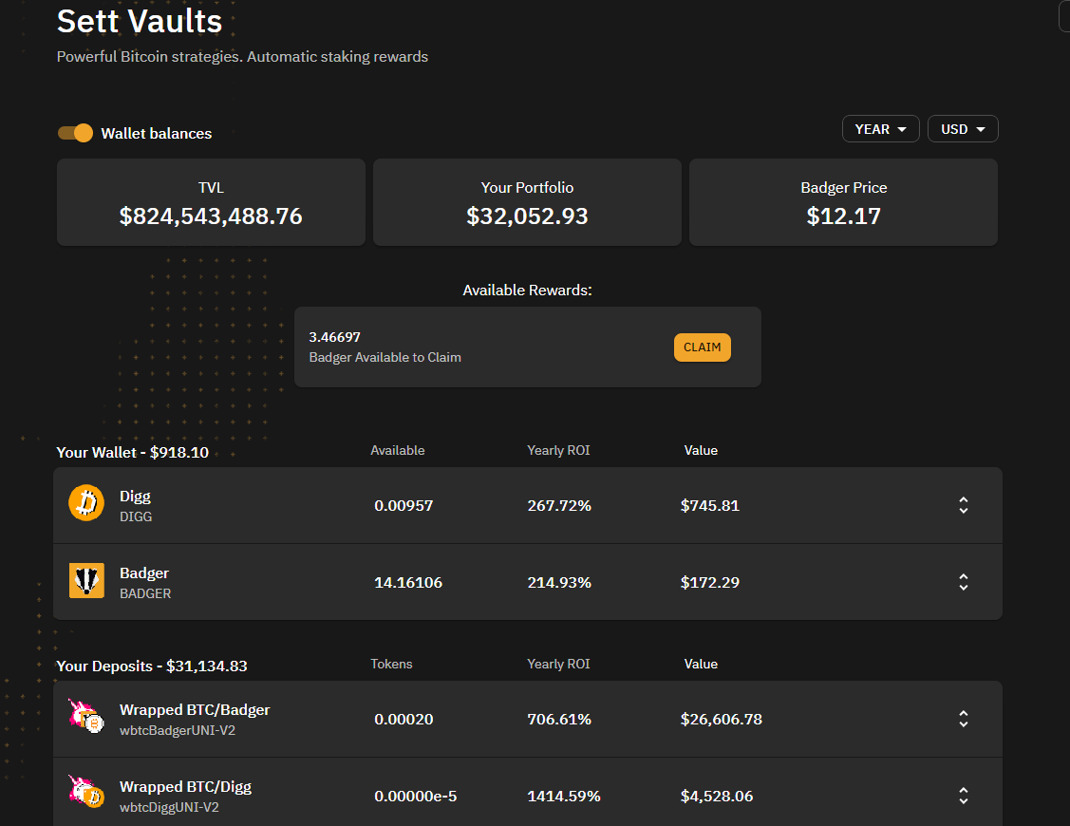Select the wbtcBadgerUNI-V2 label
The image size is (1070, 826).
coord(178,730)
